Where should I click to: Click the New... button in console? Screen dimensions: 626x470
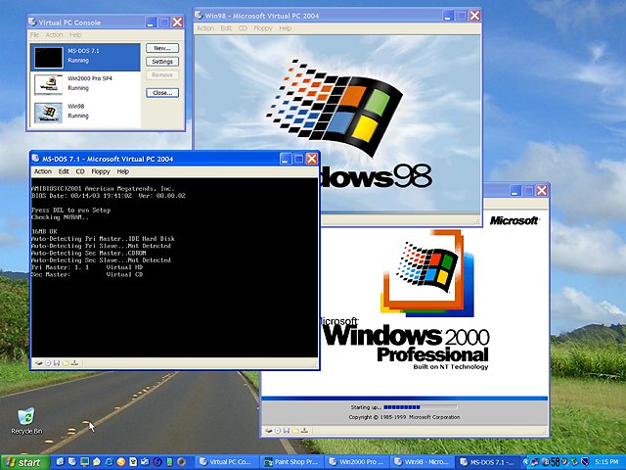[x=161, y=48]
